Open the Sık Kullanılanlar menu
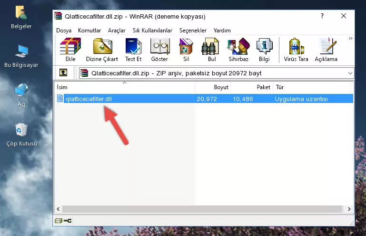Screen dimensions: 366x236 (x=152, y=31)
